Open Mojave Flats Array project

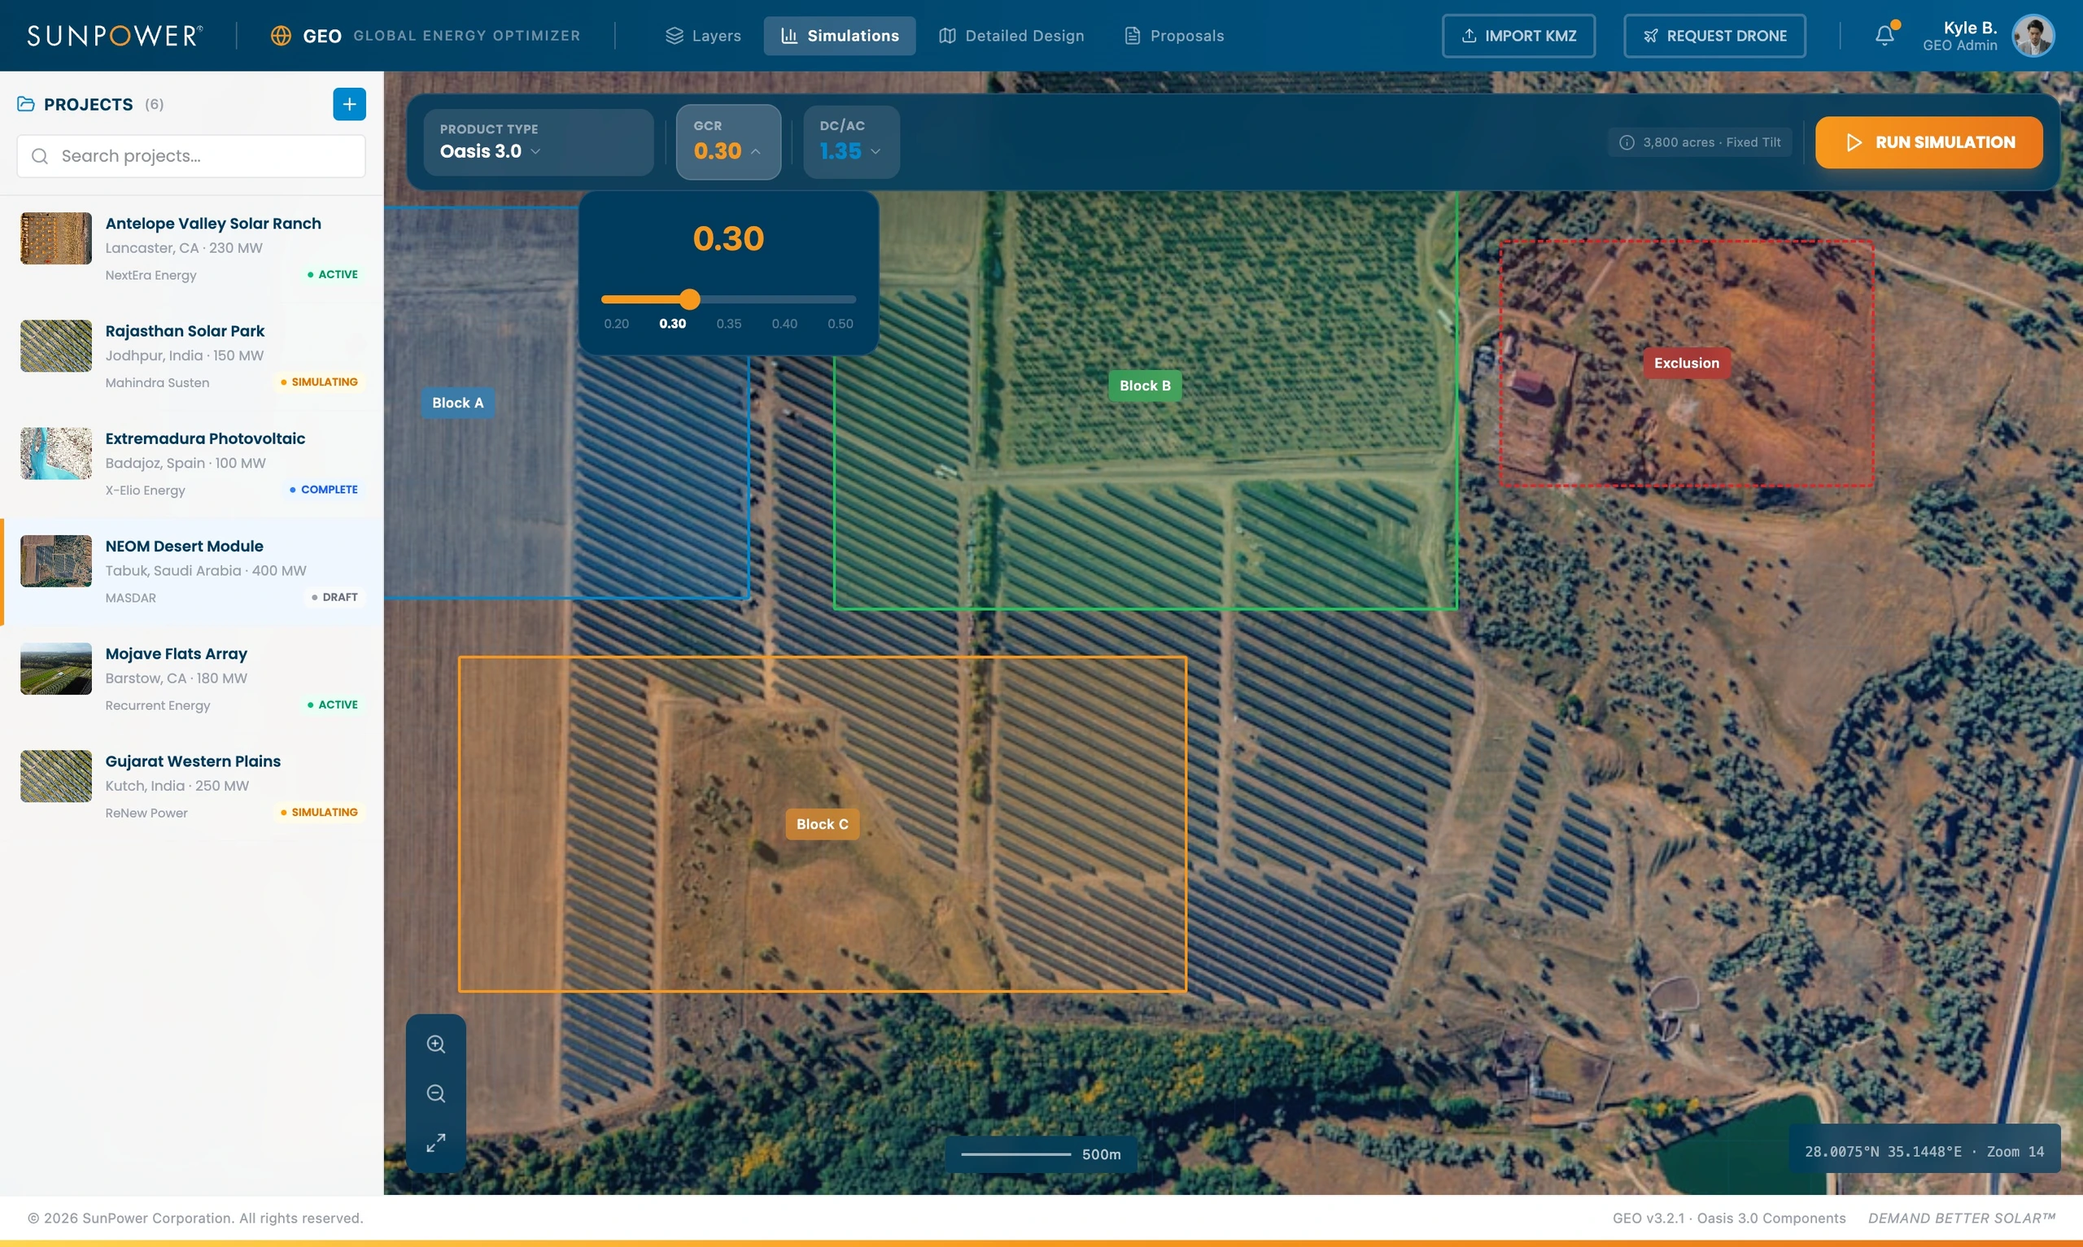[191, 679]
